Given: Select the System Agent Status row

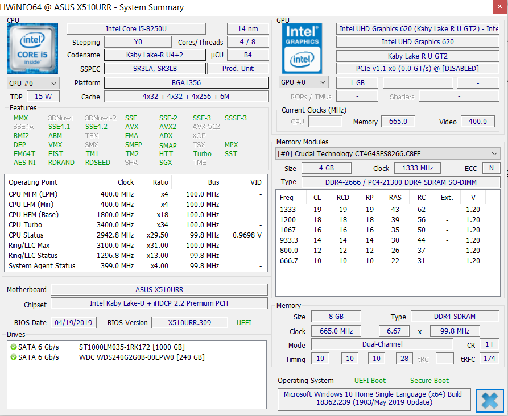Looking at the screenshot, I should (x=135, y=266).
